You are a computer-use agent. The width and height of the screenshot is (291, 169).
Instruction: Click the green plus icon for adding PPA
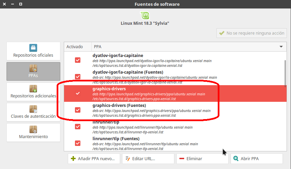click(x=73, y=158)
